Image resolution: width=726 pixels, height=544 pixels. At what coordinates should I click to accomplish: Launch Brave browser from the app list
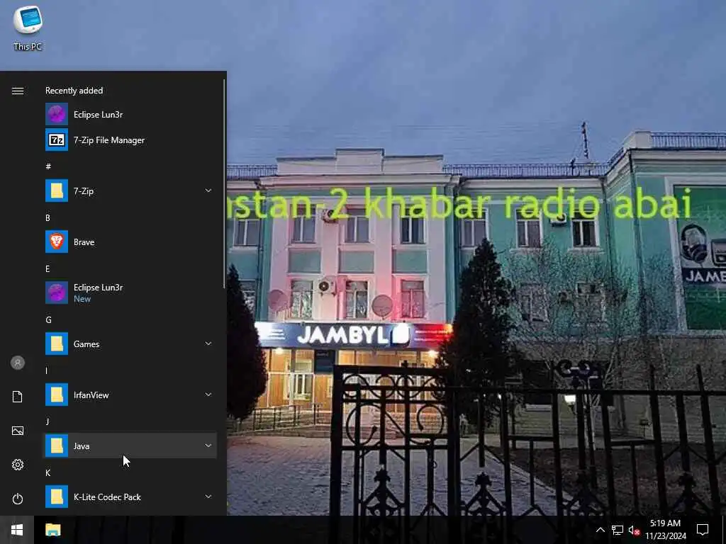pos(130,242)
